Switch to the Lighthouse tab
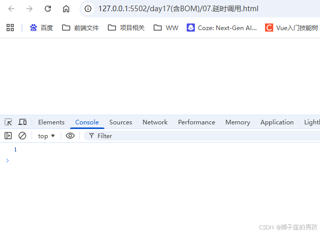 [x=312, y=122]
